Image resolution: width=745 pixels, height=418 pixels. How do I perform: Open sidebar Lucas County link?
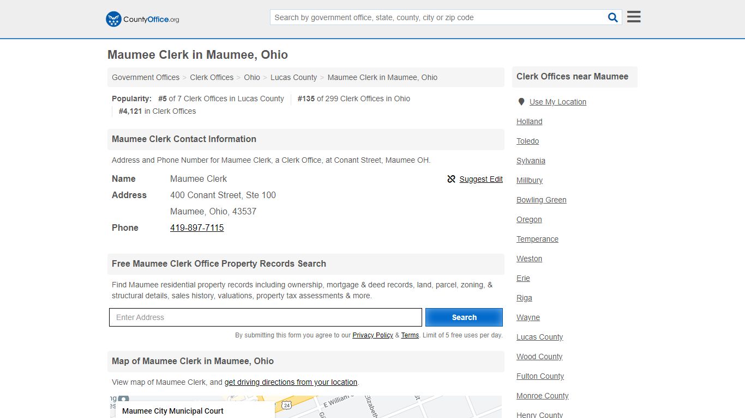(539, 337)
